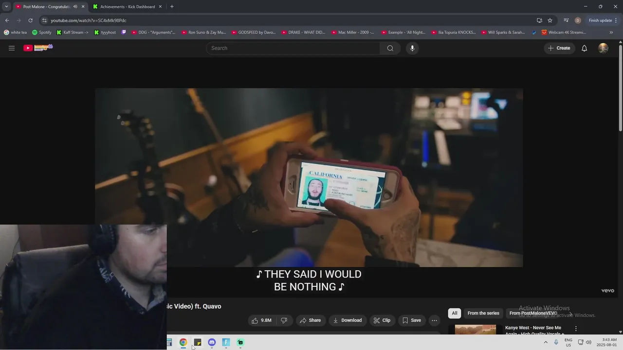The width and height of the screenshot is (623, 350).
Task: Mute the Post Malone tab audio
Action: (75, 7)
